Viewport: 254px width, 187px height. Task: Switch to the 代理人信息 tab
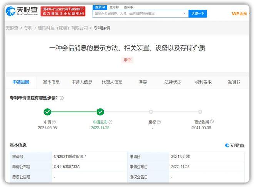point(112,82)
